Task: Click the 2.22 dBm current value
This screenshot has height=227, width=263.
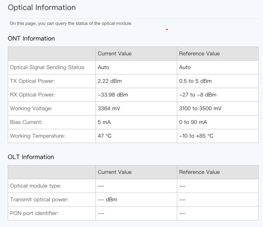Action: pyautogui.click(x=110, y=81)
